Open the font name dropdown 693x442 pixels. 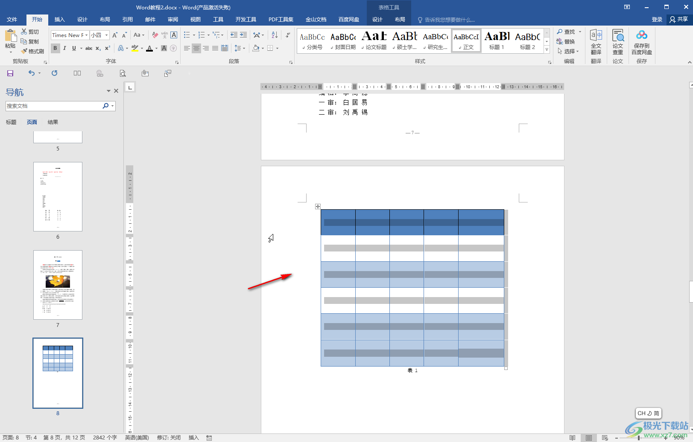[86, 35]
